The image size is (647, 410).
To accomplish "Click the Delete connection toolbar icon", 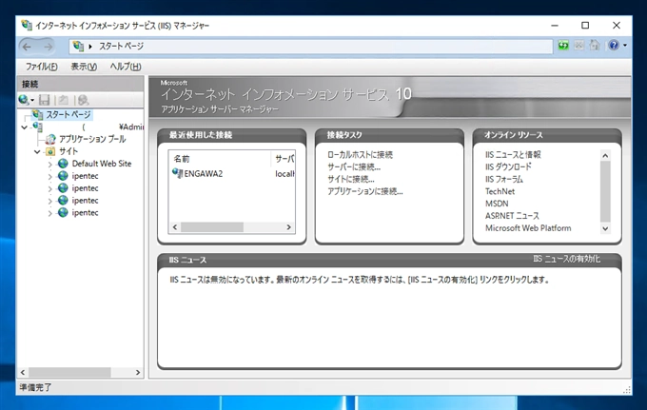I will coord(83,100).
